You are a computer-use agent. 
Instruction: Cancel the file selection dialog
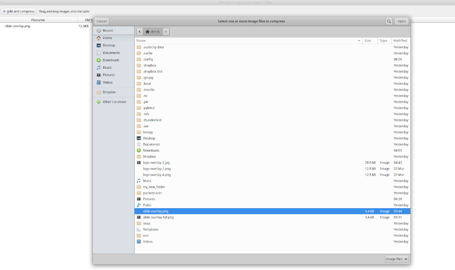click(x=101, y=21)
